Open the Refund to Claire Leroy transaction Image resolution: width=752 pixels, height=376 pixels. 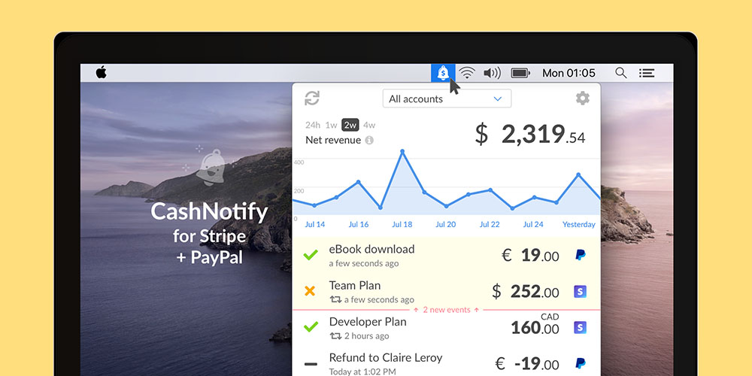(x=446, y=362)
